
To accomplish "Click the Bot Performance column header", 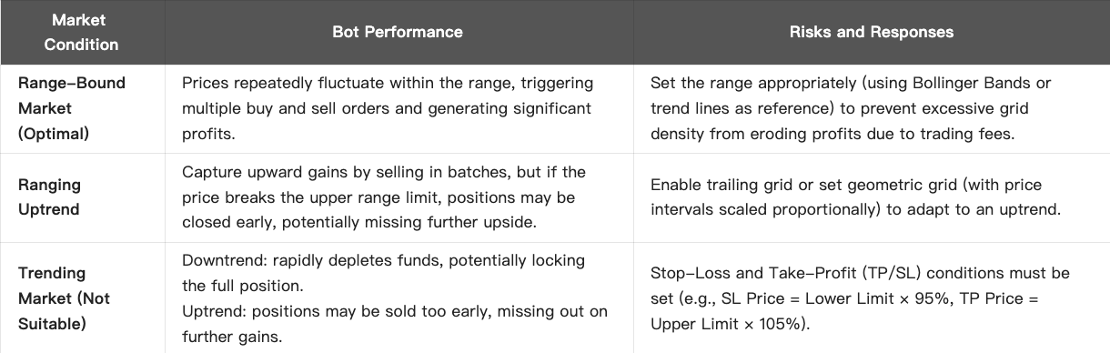I will pyautogui.click(x=398, y=32).
